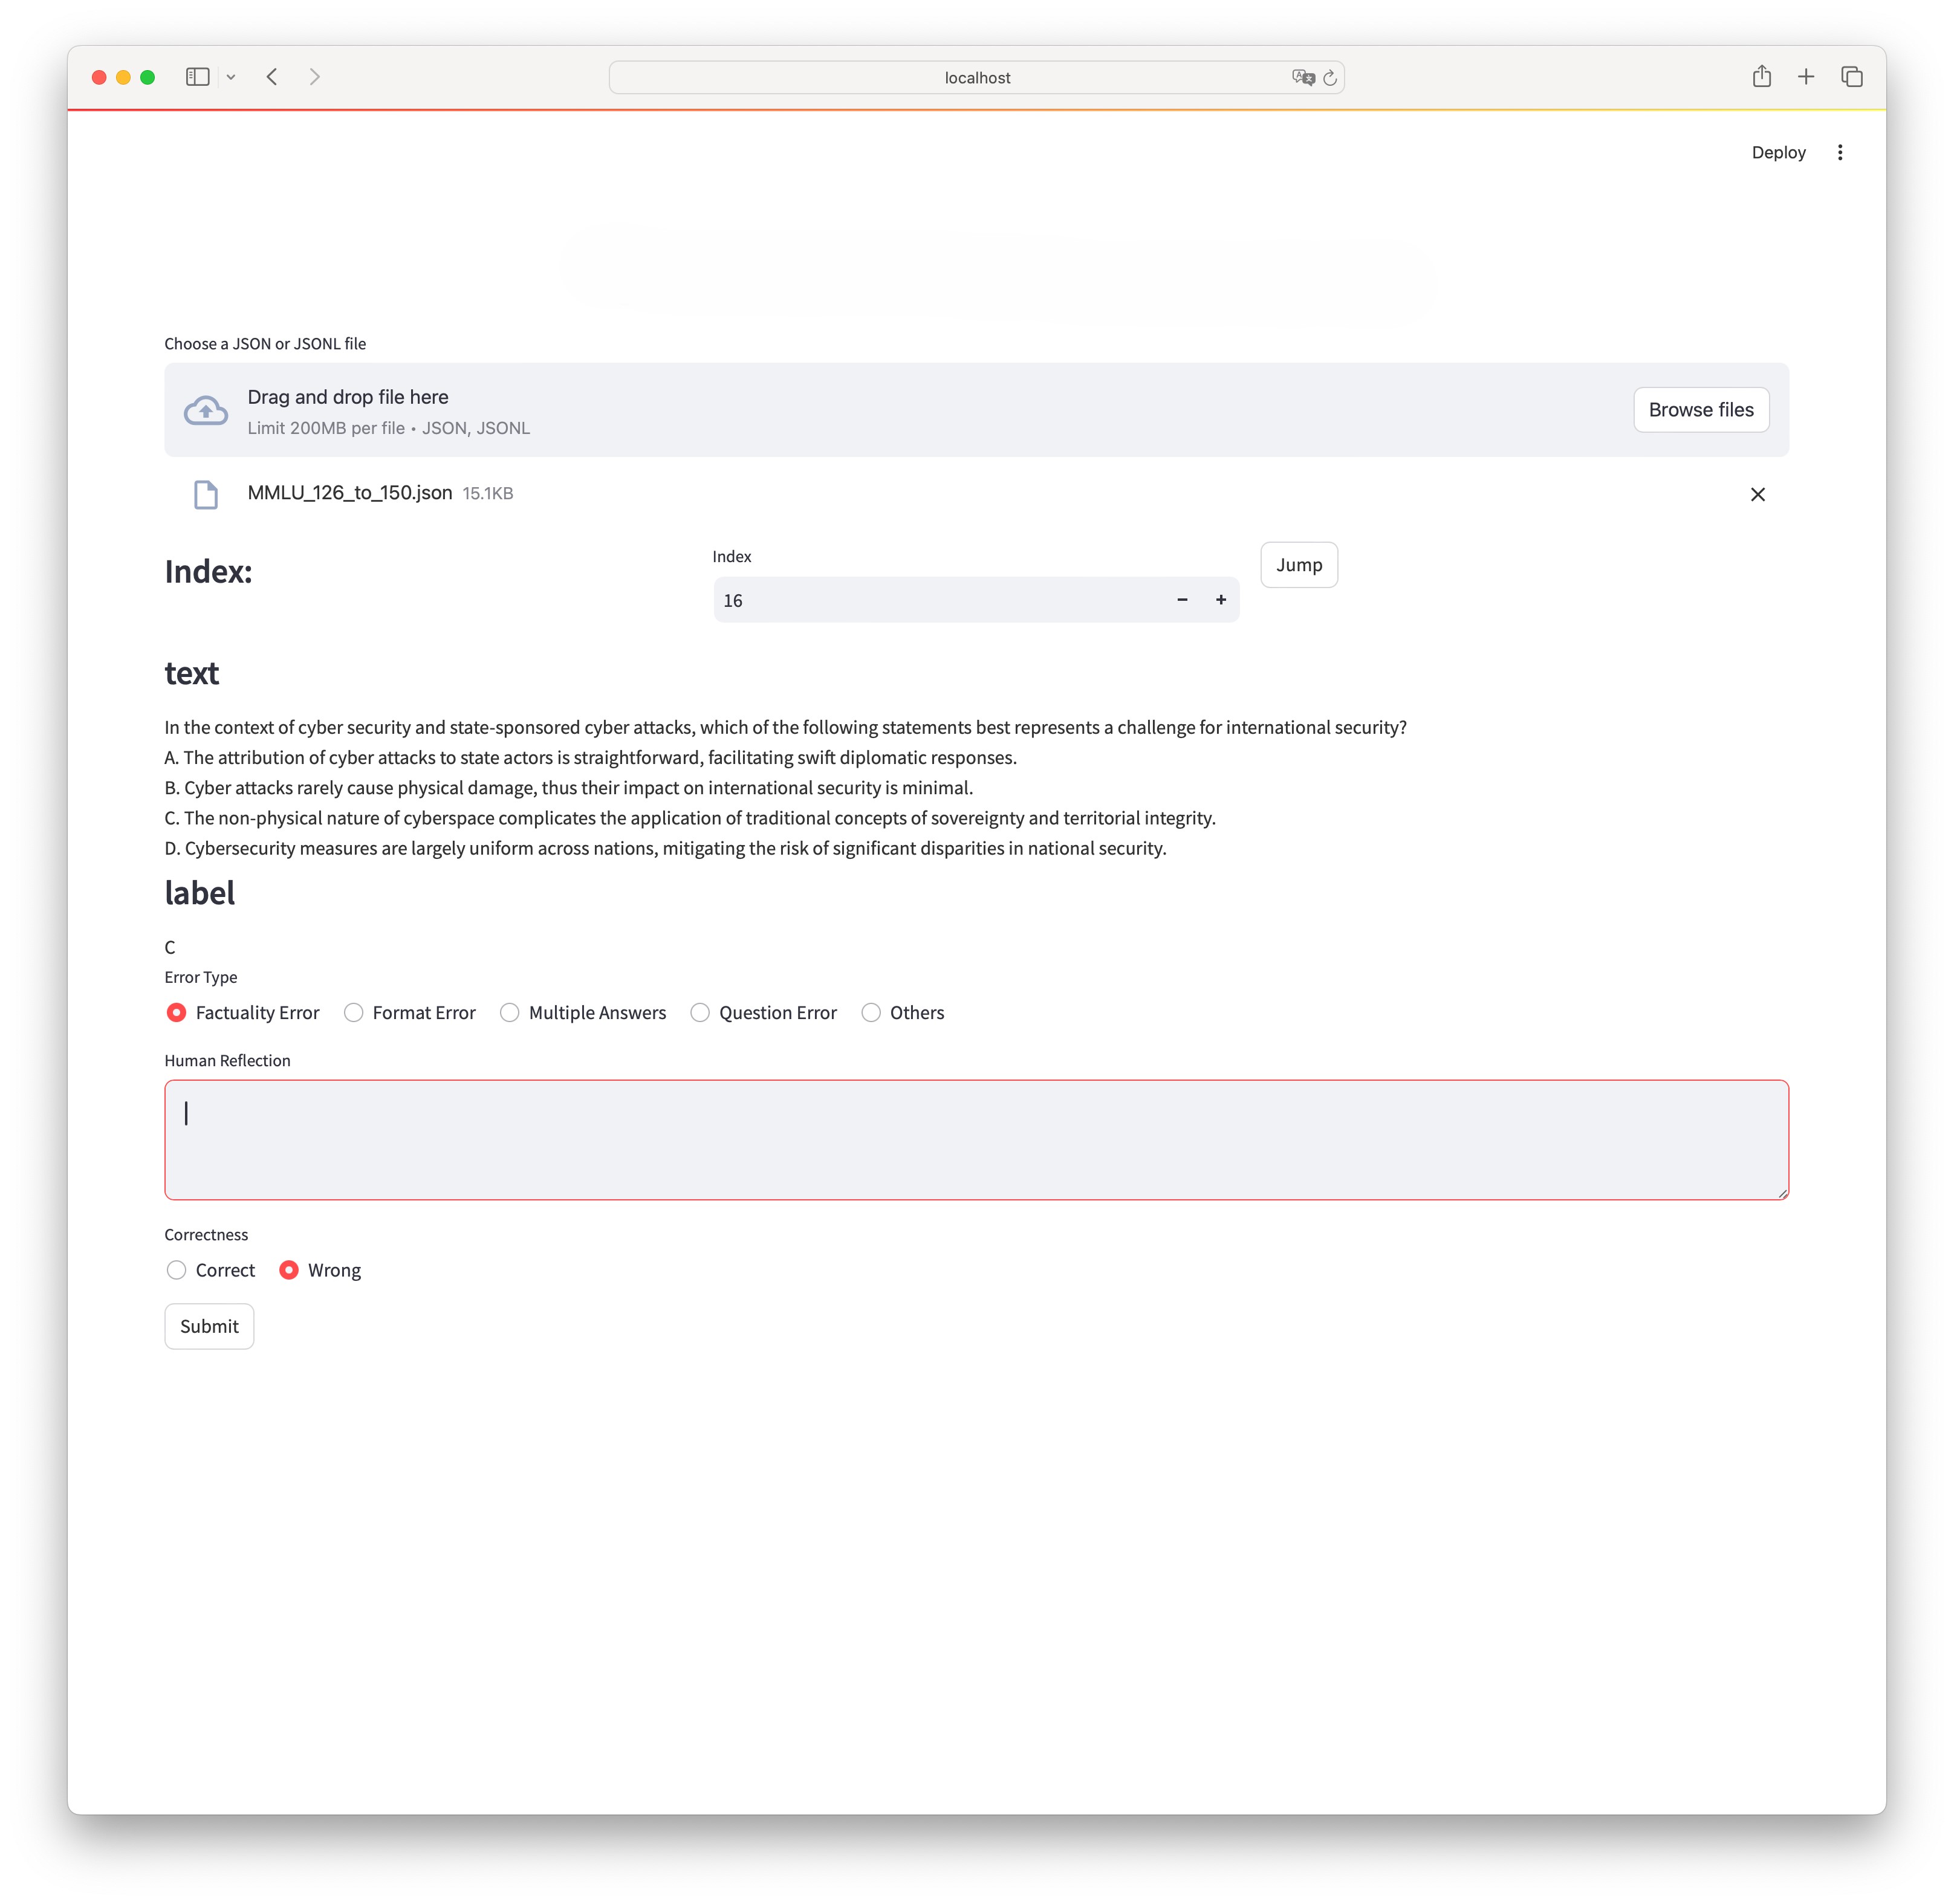This screenshot has height=1904, width=1954.
Task: Click the Safari sidebar toggle icon
Action: point(197,77)
